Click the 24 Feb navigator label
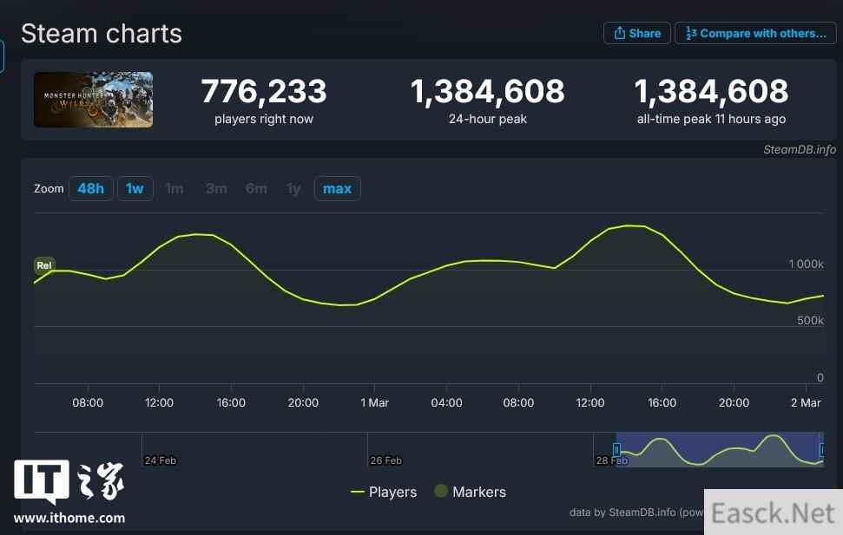Screen dimensions: 843x535 [161, 460]
